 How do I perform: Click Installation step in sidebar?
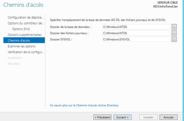tap(15, 58)
